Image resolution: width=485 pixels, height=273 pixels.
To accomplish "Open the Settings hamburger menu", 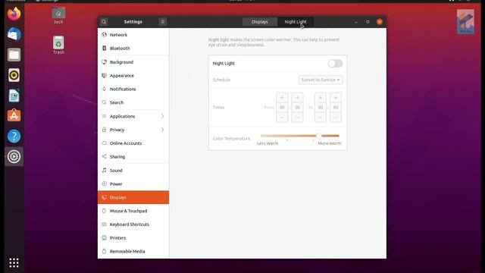I will coord(162,22).
